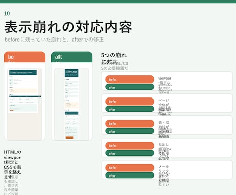Click the after pill in the メール row
The height and width of the screenshot is (195, 236).
pos(130,175)
